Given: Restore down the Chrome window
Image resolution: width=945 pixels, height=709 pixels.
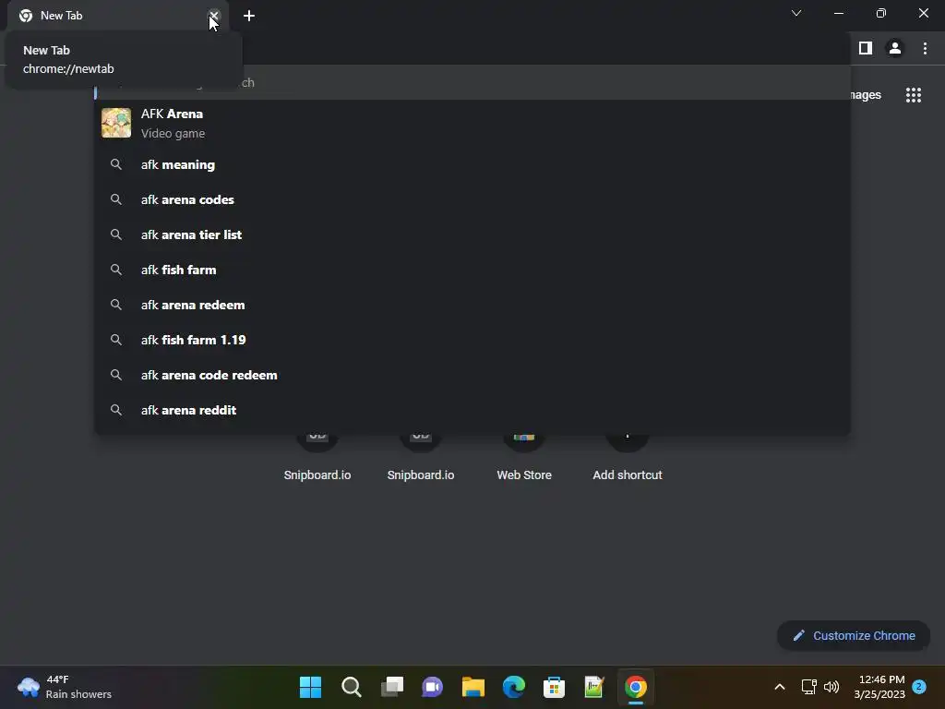Looking at the screenshot, I should pyautogui.click(x=881, y=13).
